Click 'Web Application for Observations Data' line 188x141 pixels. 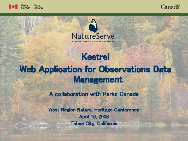coord(96,69)
